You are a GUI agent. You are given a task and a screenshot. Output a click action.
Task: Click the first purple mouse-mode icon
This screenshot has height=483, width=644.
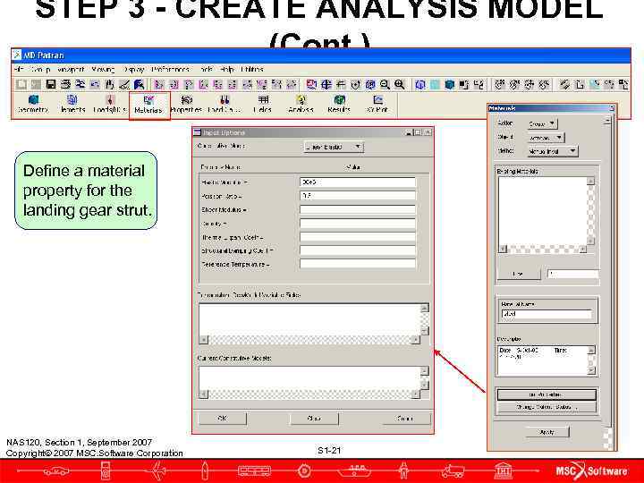pyautogui.click(x=159, y=85)
